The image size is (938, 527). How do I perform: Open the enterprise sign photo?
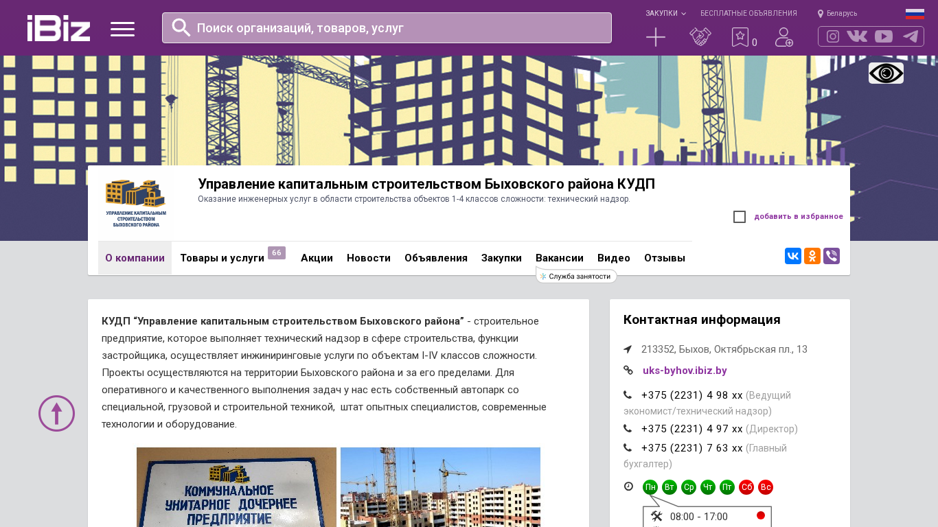point(236,487)
